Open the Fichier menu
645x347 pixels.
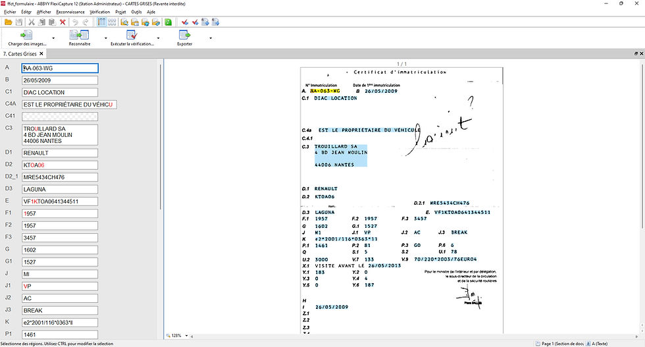click(x=10, y=12)
